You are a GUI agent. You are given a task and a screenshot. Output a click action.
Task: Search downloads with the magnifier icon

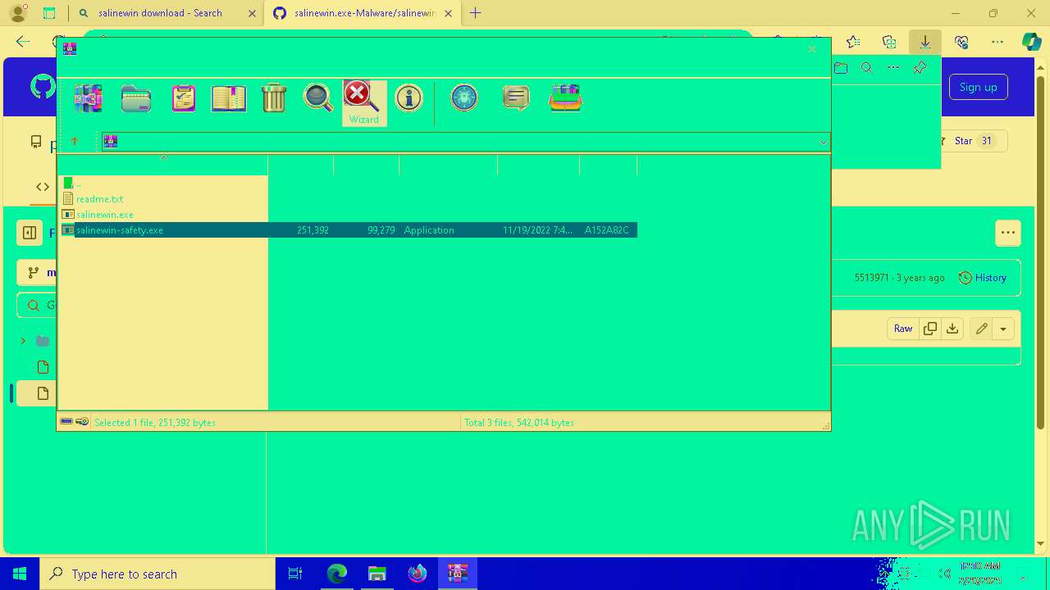click(867, 68)
